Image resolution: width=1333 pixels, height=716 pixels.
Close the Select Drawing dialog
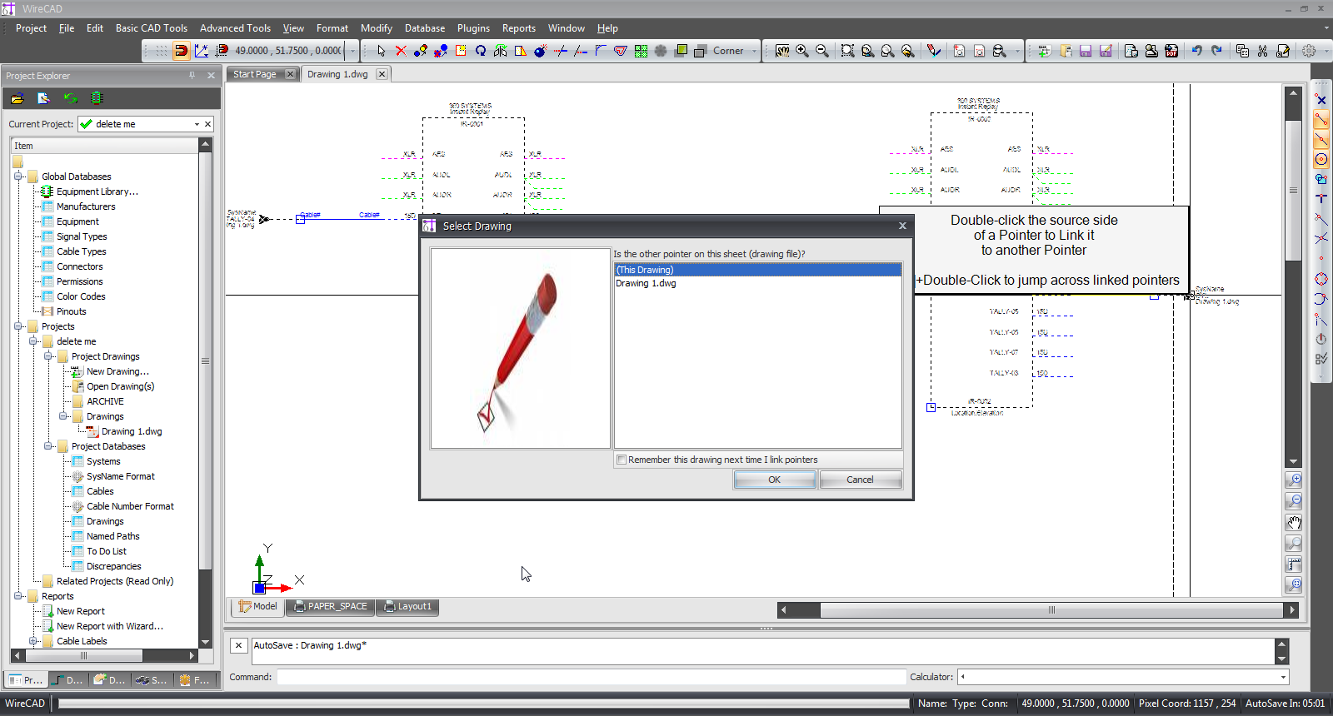(902, 226)
